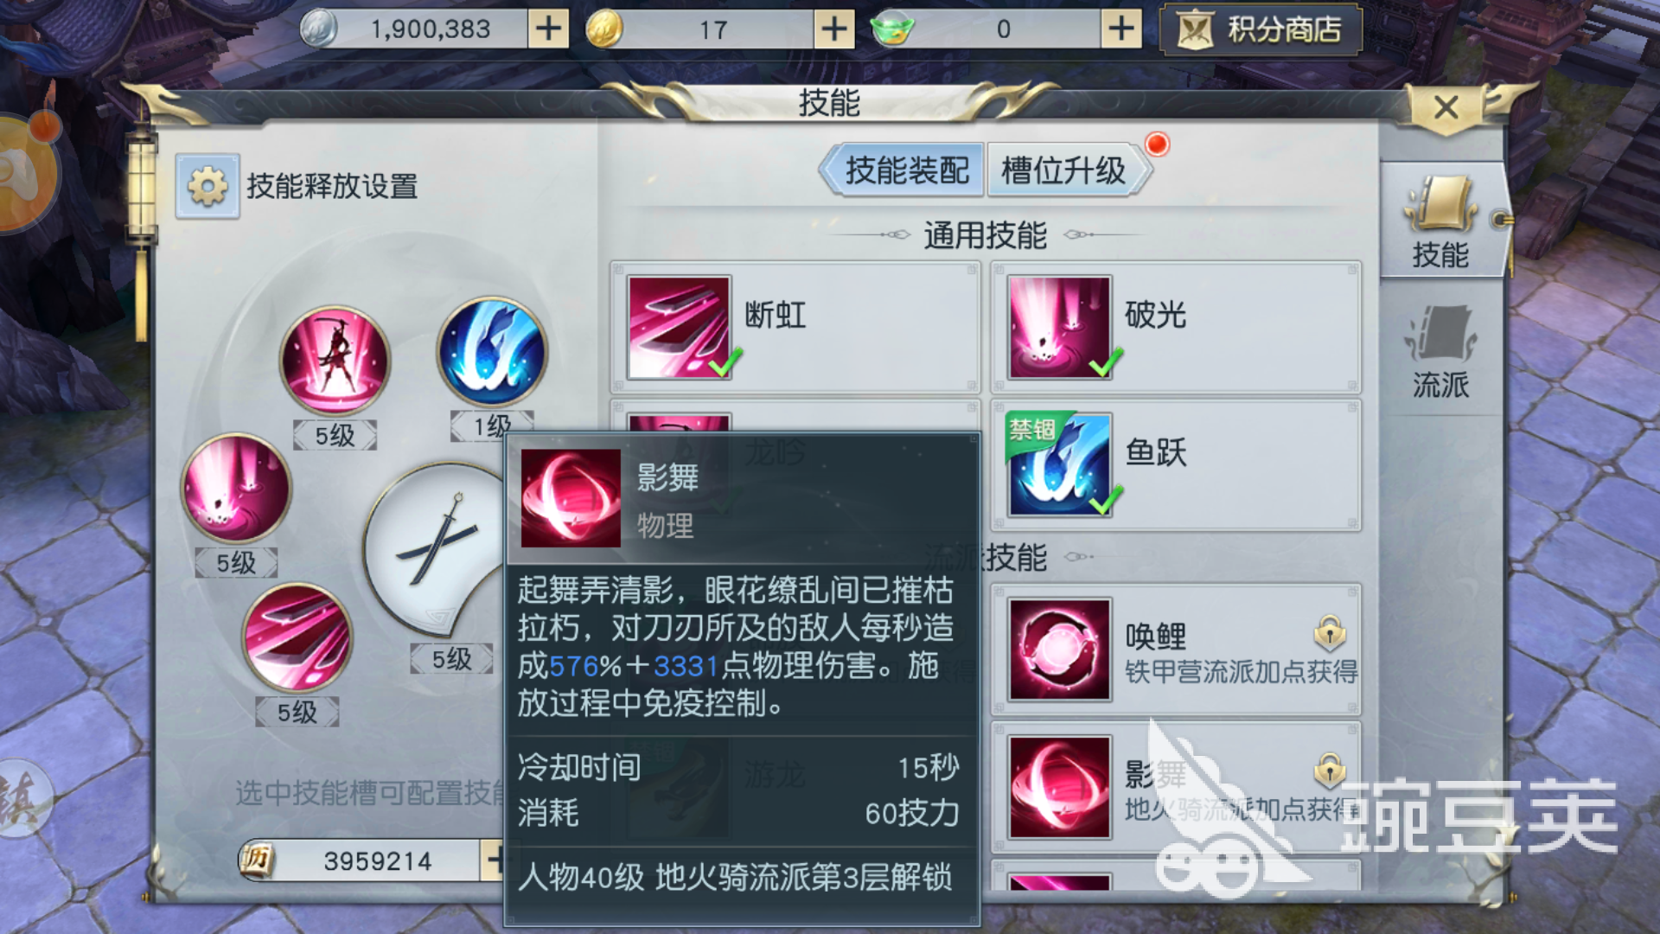1660x934 pixels.
Task: Add more silver coins with plus
Action: (548, 29)
